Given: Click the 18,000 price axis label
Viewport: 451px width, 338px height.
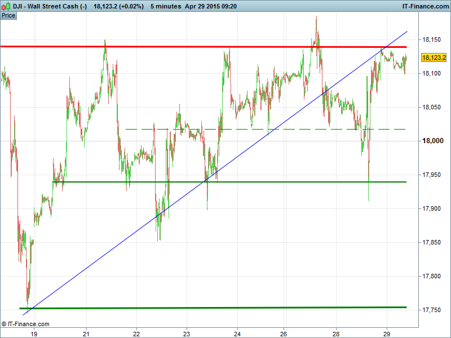Looking at the screenshot, I should [434, 141].
